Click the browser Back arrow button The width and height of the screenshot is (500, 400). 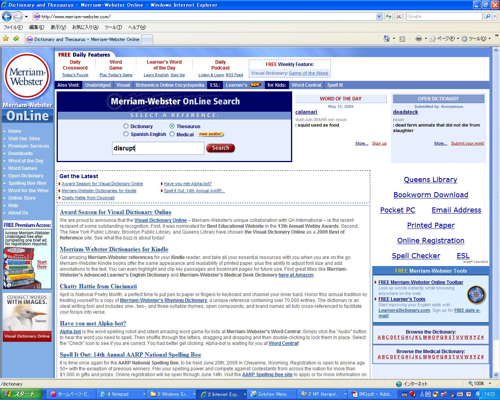tap(7, 16)
